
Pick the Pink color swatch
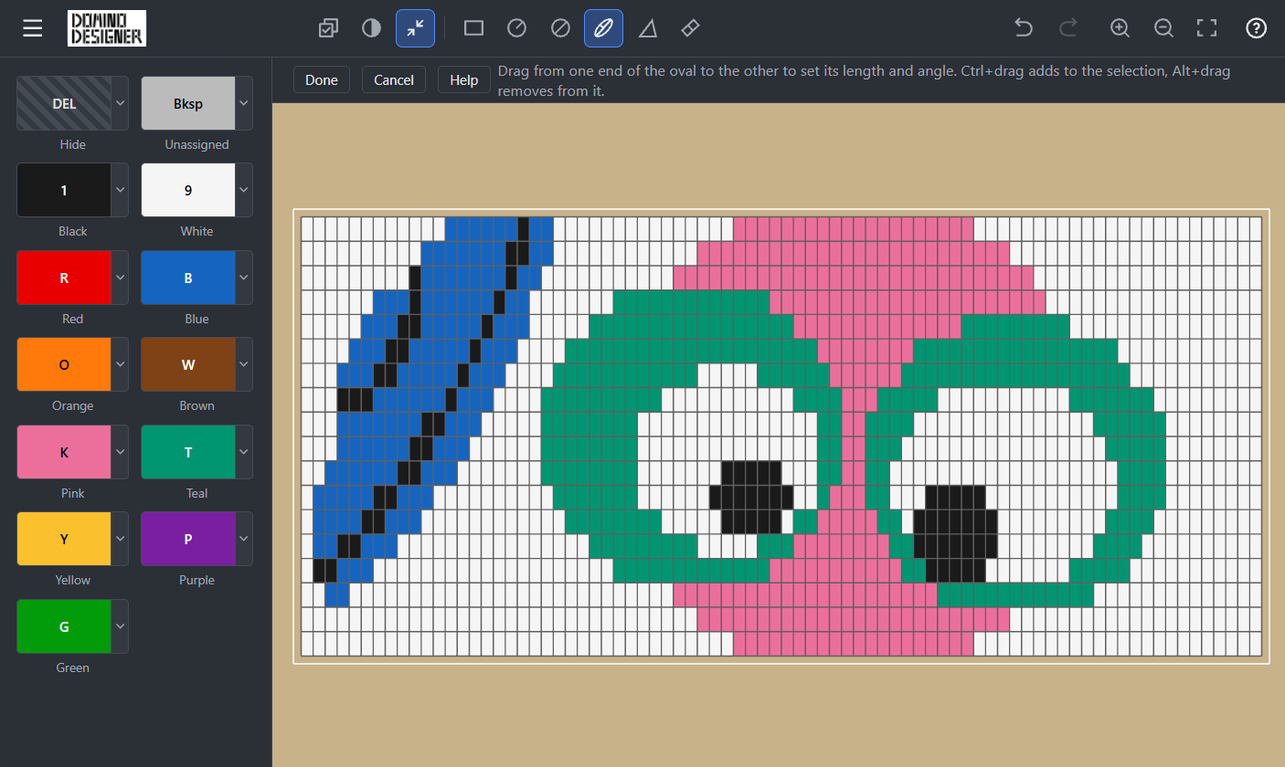[x=64, y=452]
